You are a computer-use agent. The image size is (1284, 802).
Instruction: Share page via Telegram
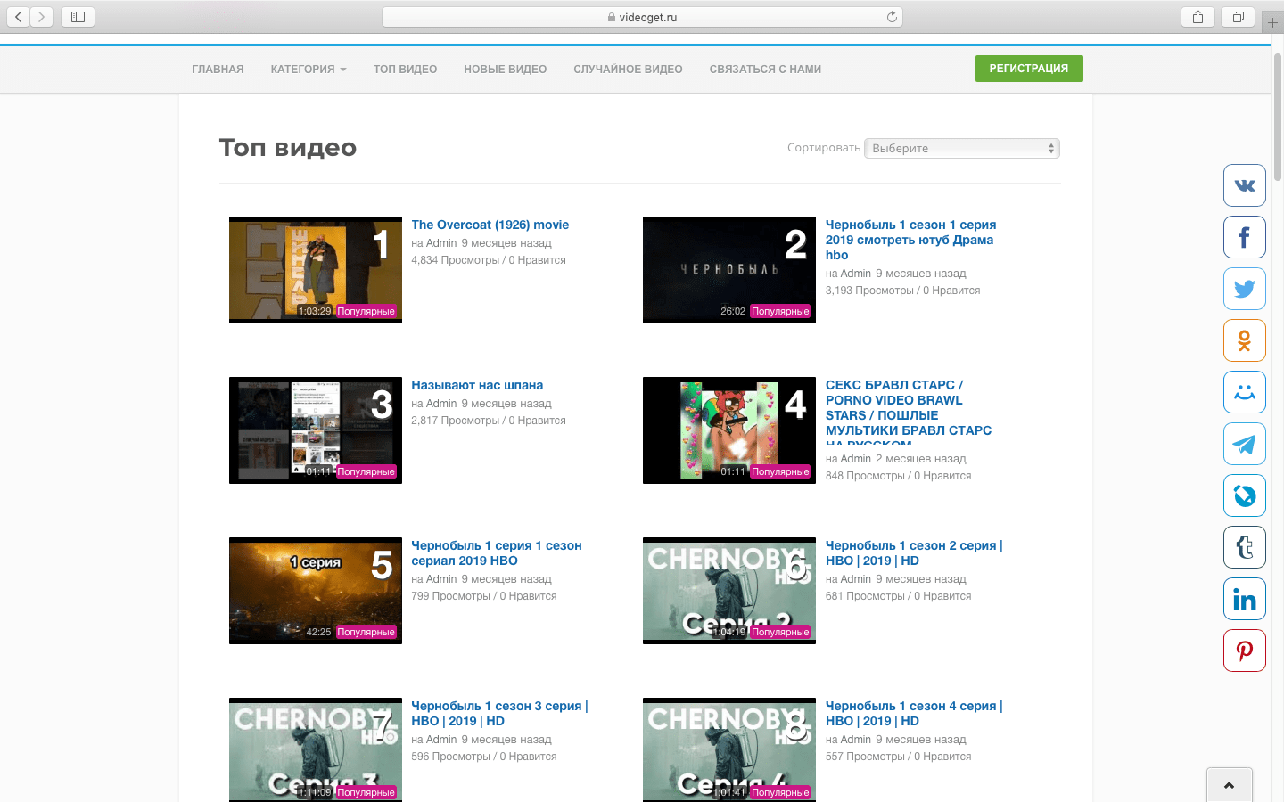pyautogui.click(x=1245, y=444)
